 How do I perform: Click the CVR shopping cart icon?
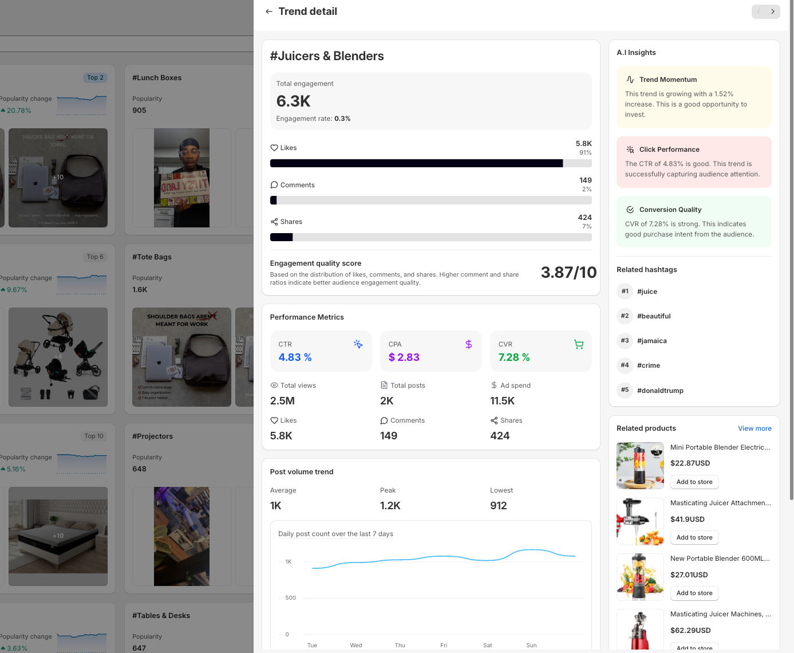pyautogui.click(x=579, y=344)
